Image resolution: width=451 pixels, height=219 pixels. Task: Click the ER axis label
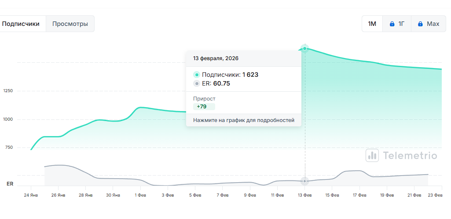click(10, 184)
